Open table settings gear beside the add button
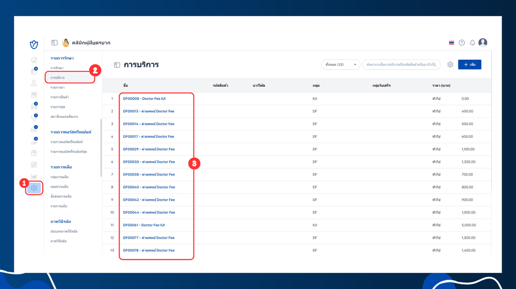Viewport: 516px width, 289px height. (450, 65)
